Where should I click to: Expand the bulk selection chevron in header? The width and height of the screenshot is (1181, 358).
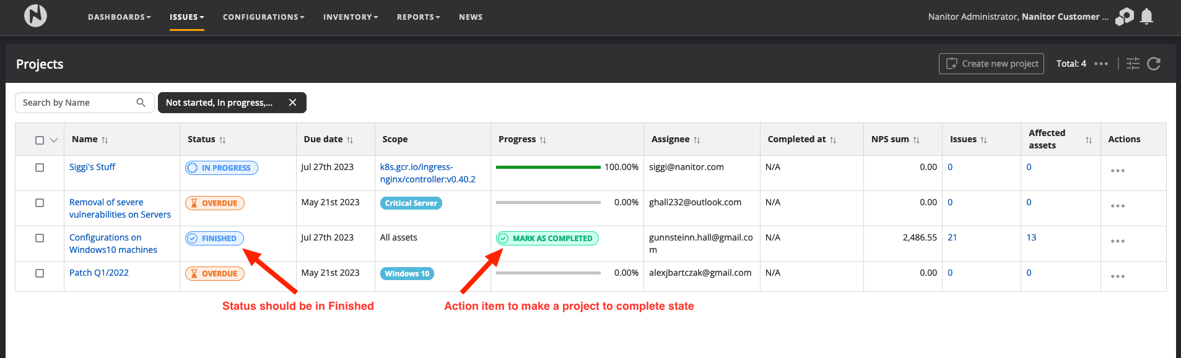(x=54, y=140)
